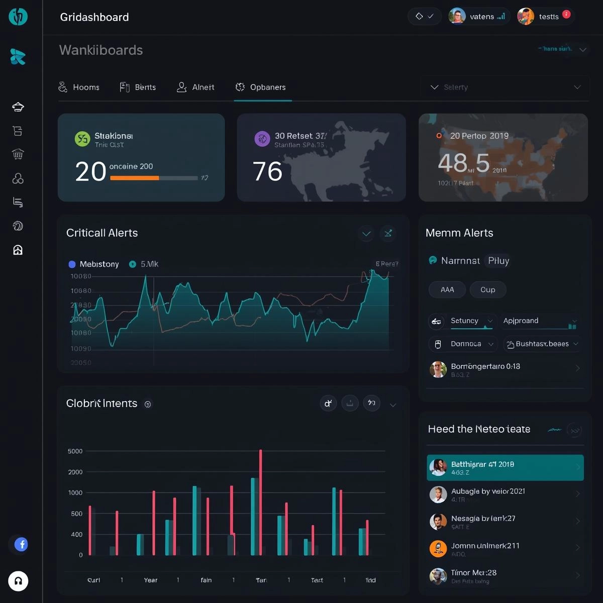The width and height of the screenshot is (603, 603).
Task: Click expand icon in Criticall Alerts
Action: click(388, 233)
